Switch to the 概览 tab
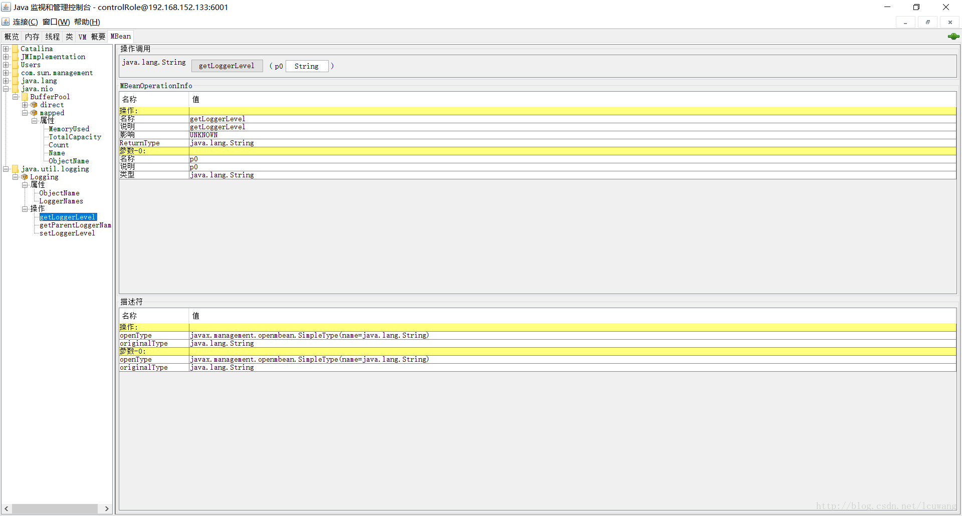Viewport: 962px width, 516px height. click(x=12, y=37)
